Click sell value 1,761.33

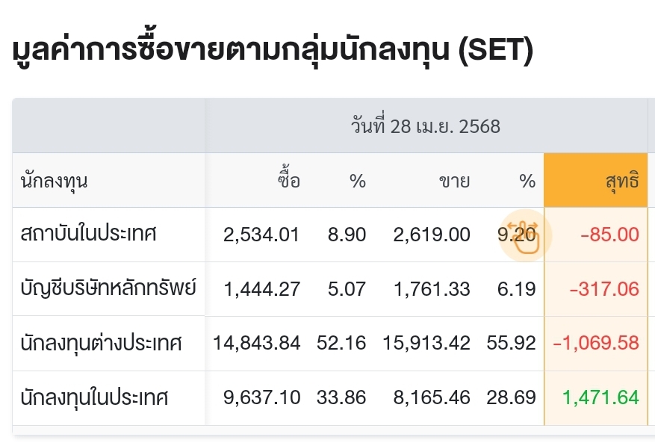(x=432, y=289)
